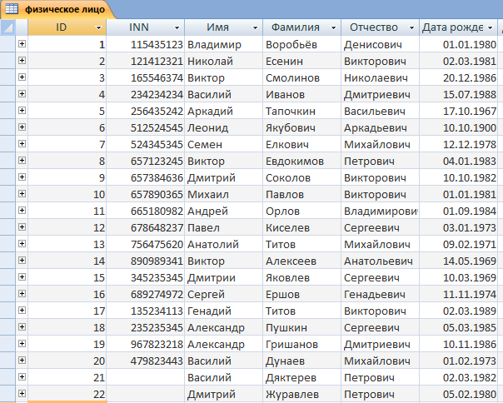
Task: Select row selector for Леонид Якубович
Action: click(x=7, y=127)
